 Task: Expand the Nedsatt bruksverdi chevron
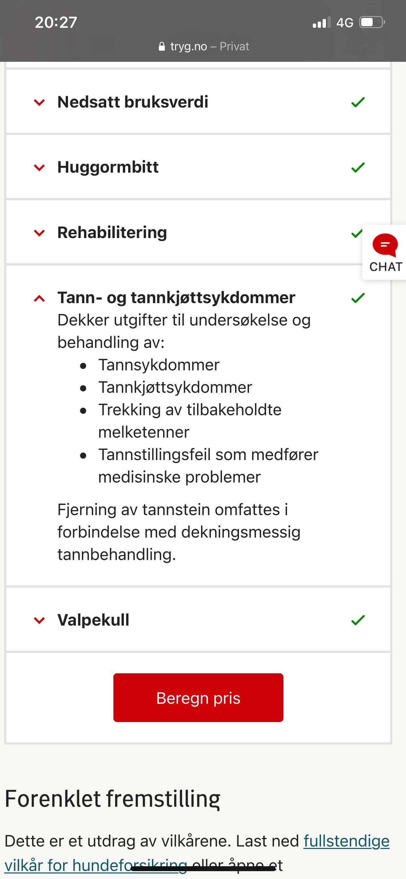(x=40, y=102)
